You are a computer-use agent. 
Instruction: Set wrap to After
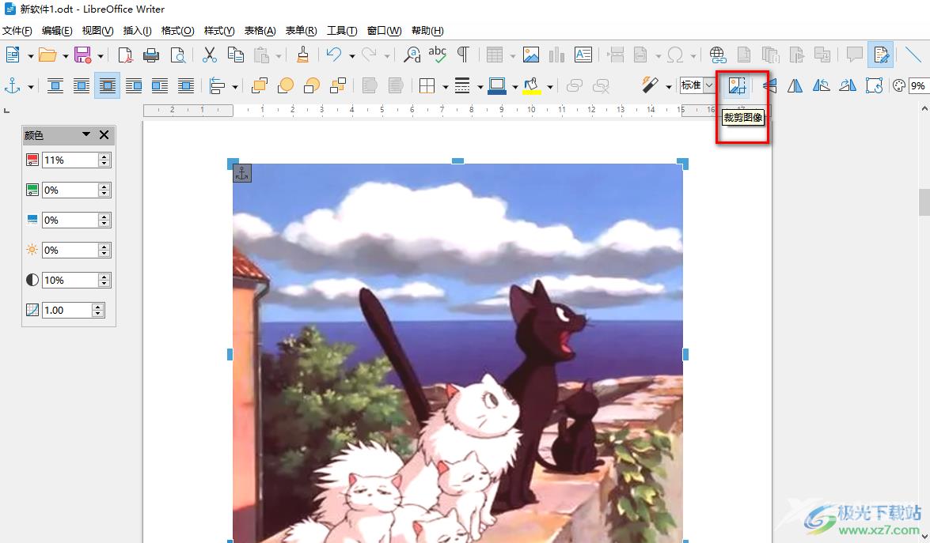click(x=160, y=86)
